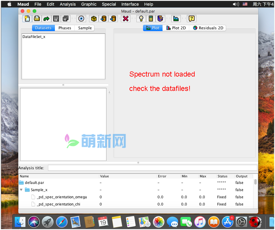Open Photos from the dock
The height and width of the screenshot is (230, 275).
pos(159,222)
